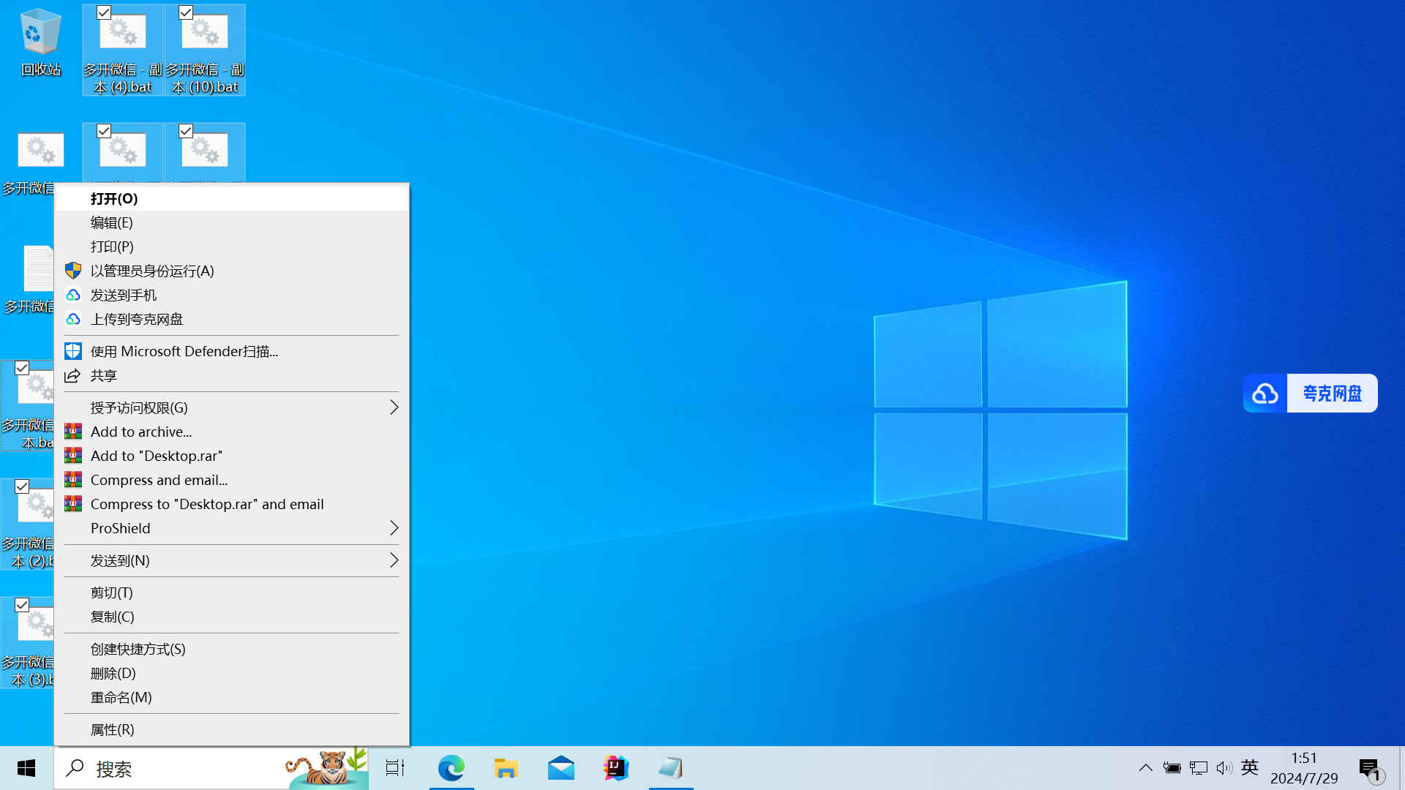Viewport: 1405px width, 790px height.
Task: Click the cloud icon beside 上传到夸克网盘
Action: pos(73,319)
